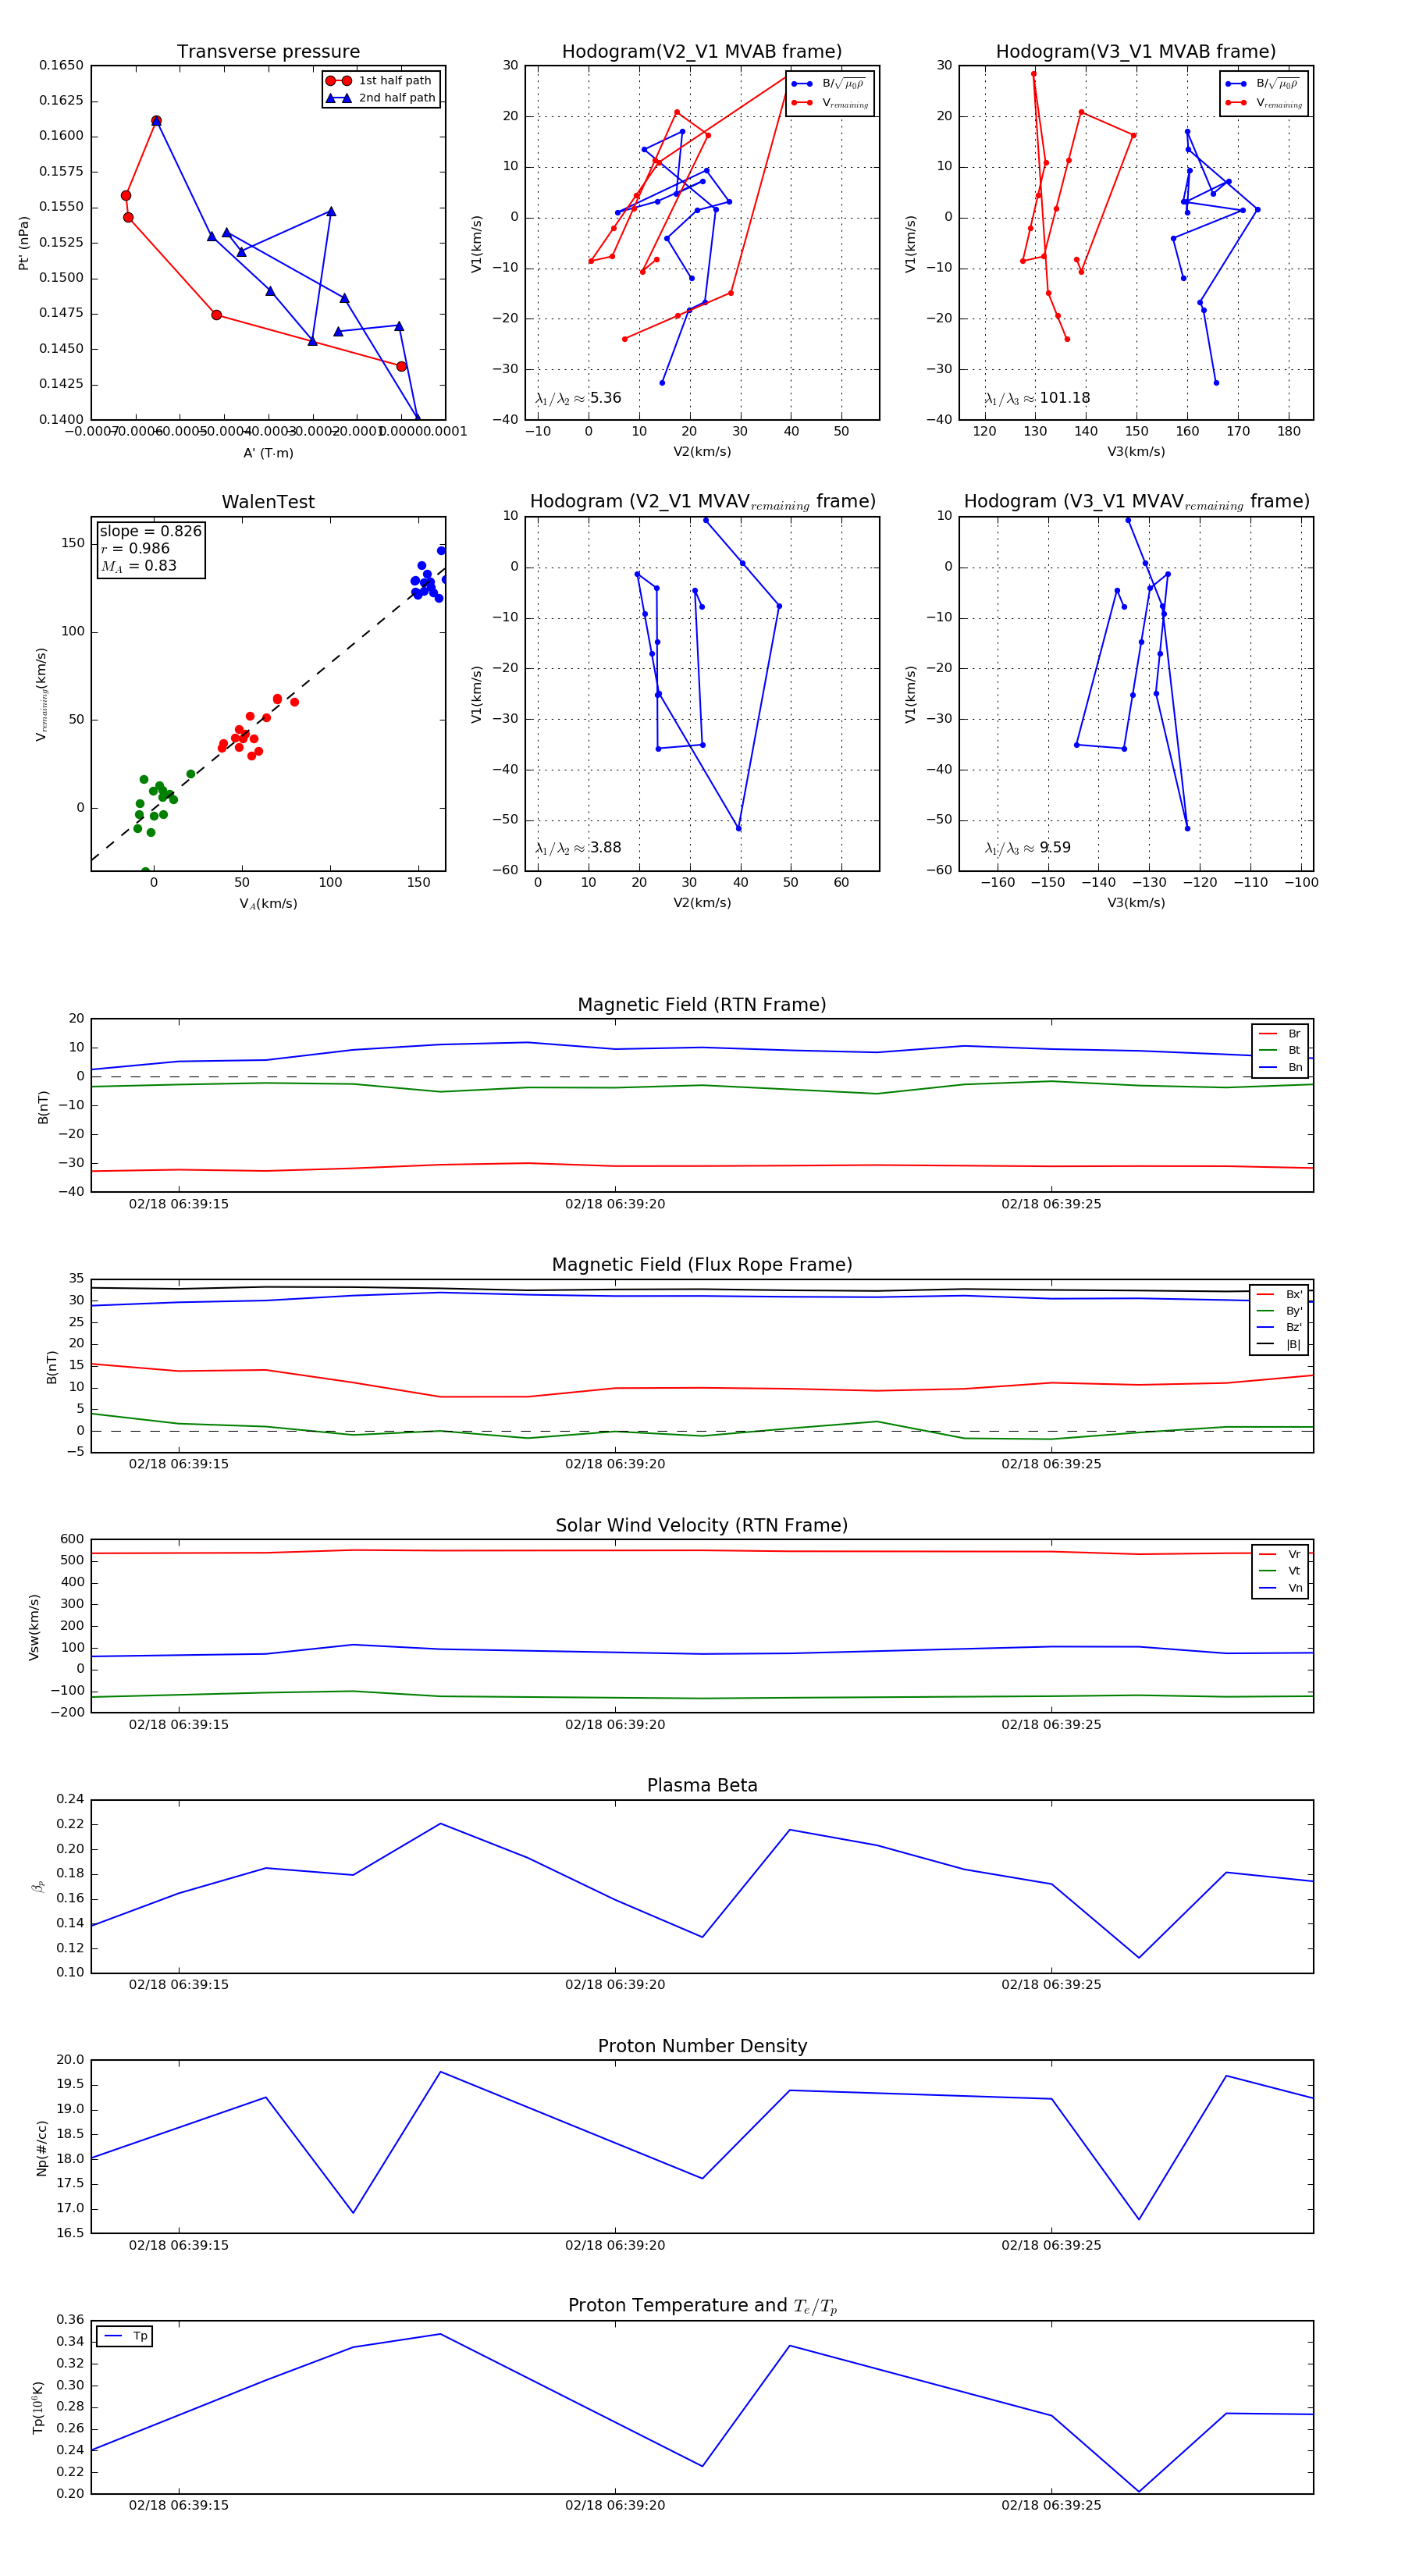Select the 'Bt' legend entry
Screen dimensions: 1405x2576
[x=1280, y=1050]
